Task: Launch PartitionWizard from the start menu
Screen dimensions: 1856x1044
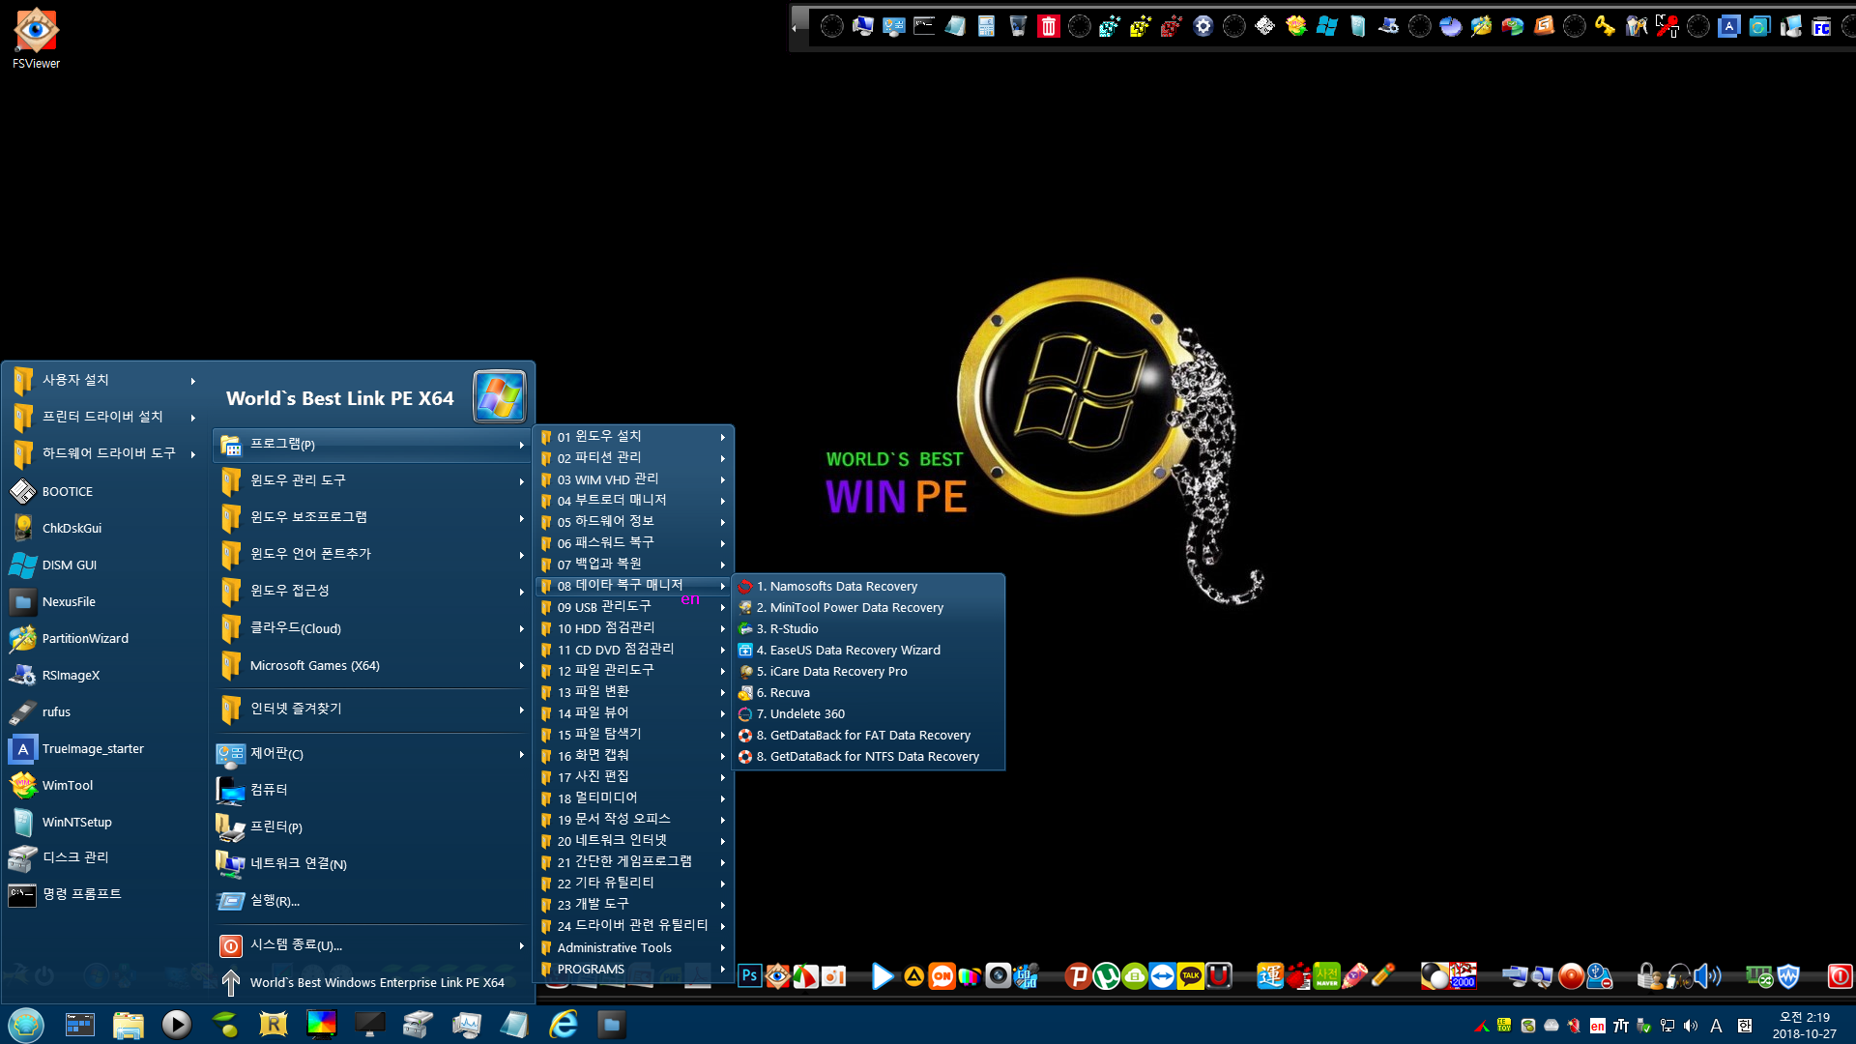Action: coord(104,638)
